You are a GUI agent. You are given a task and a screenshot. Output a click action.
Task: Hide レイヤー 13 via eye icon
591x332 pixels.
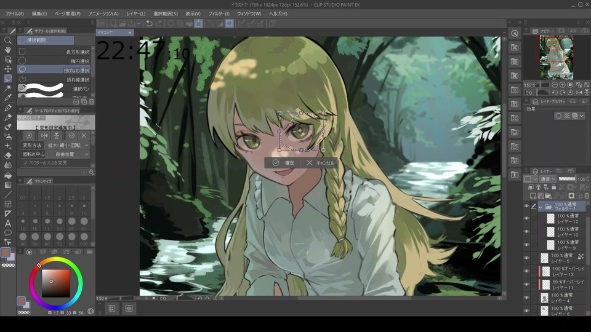526,271
